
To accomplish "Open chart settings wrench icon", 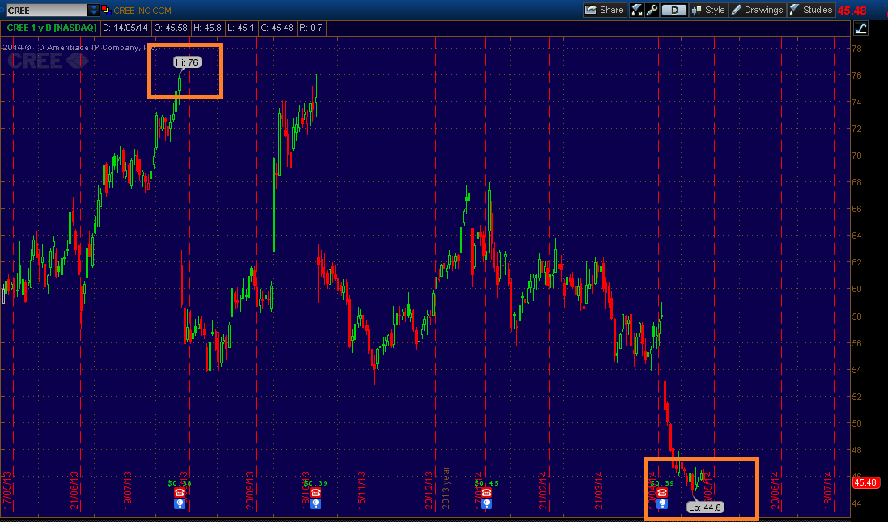I will click(652, 11).
